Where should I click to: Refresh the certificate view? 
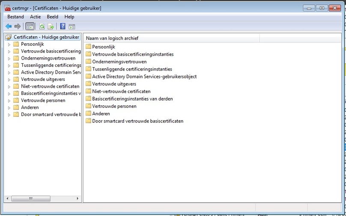[42, 27]
